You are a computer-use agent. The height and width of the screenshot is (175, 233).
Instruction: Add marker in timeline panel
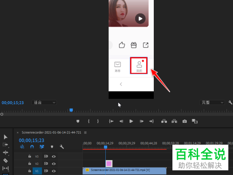52,147
